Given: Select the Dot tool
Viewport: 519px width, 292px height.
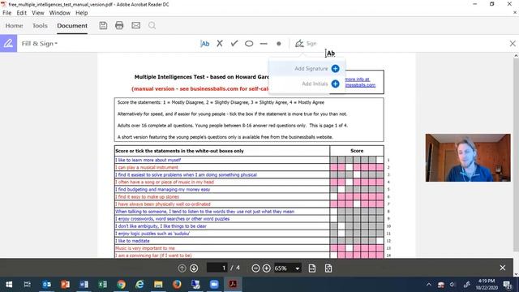Looking at the screenshot, I should coord(279,43).
